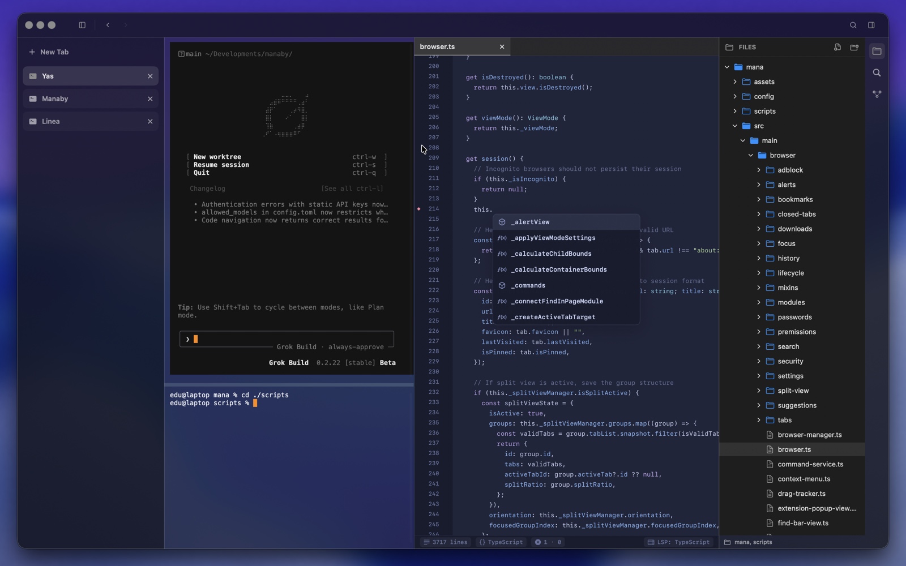
Task: Choose _calculateChildBounds suggestion
Action: [566, 254]
